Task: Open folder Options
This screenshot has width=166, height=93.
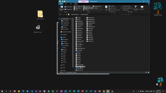Action: tap(142, 8)
